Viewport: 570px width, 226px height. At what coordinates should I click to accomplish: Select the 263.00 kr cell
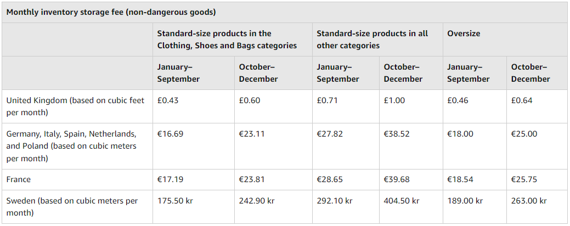(x=529, y=201)
